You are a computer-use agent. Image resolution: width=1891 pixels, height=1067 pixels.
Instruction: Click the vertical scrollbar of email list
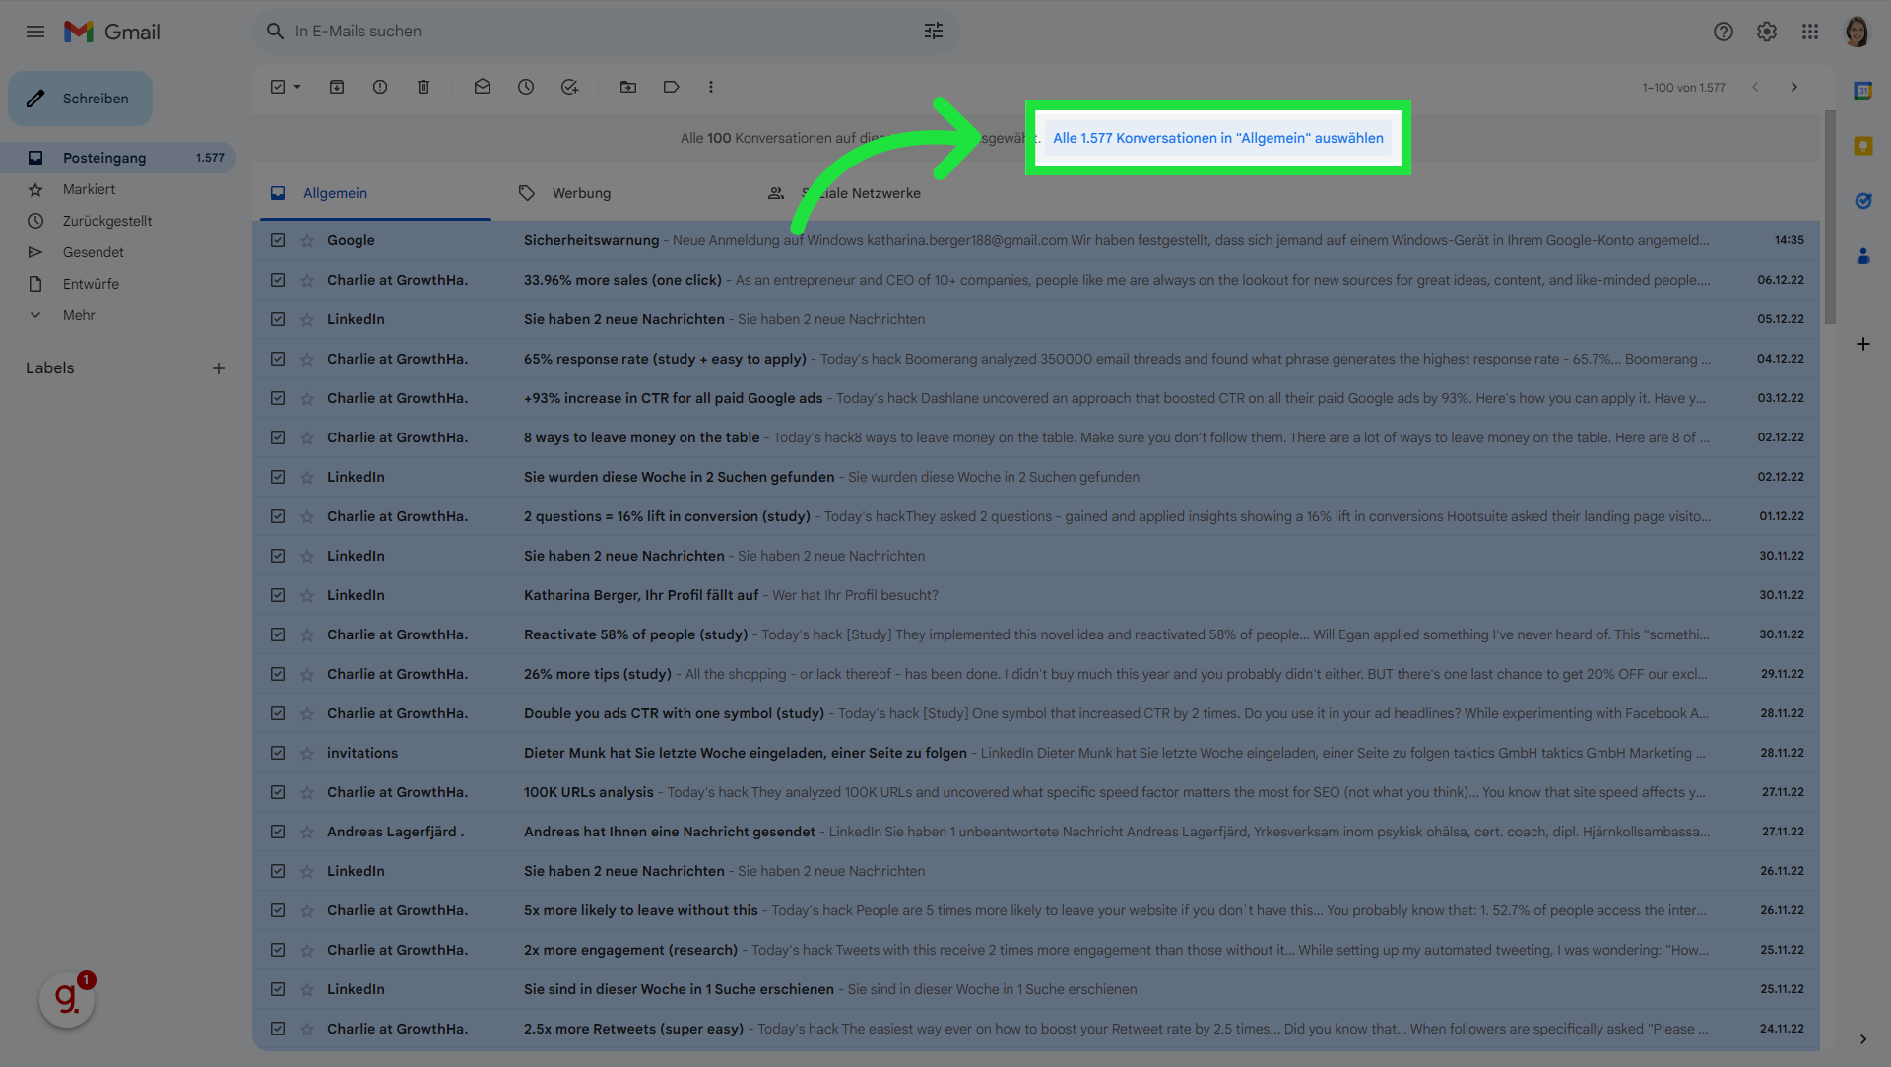pos(1830,217)
